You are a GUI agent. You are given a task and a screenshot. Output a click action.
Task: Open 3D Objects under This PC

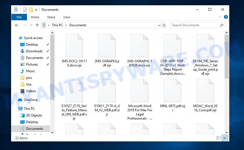pos(34,115)
